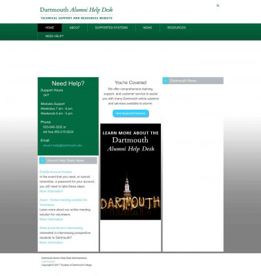This screenshot has height=276, width=261.
Task: Click the Support Hours label
Action: [x=52, y=90]
